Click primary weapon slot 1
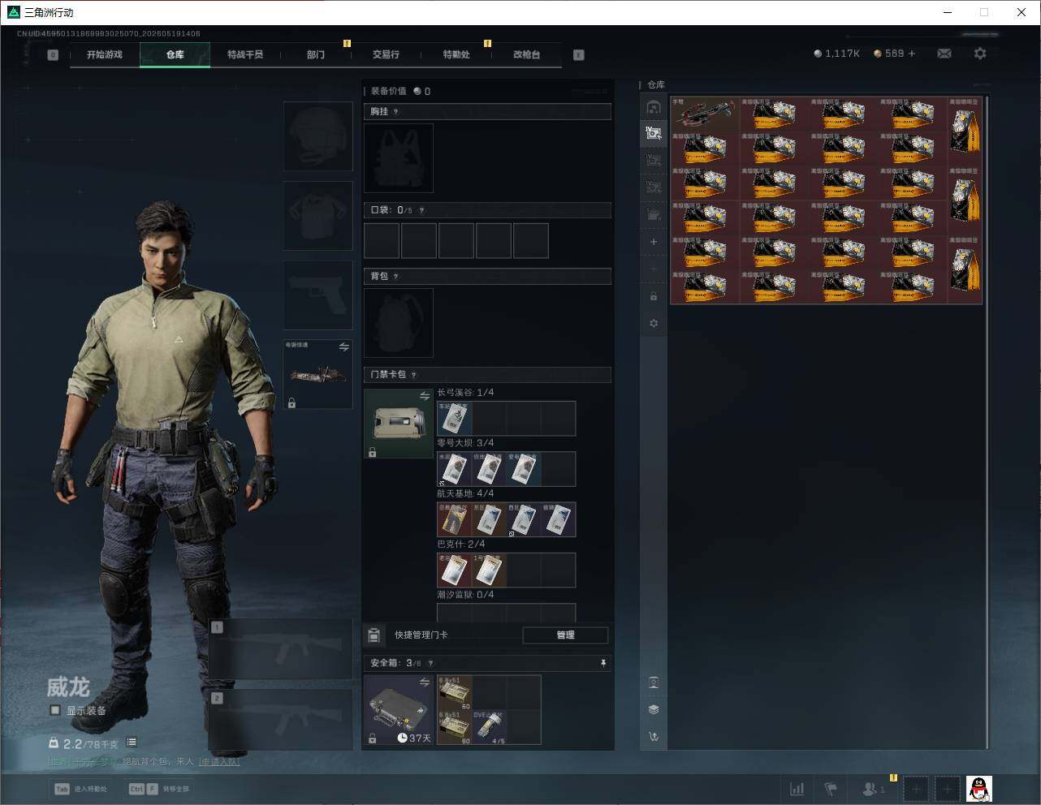Viewport: 1041px width, 805px height. pyautogui.click(x=281, y=649)
